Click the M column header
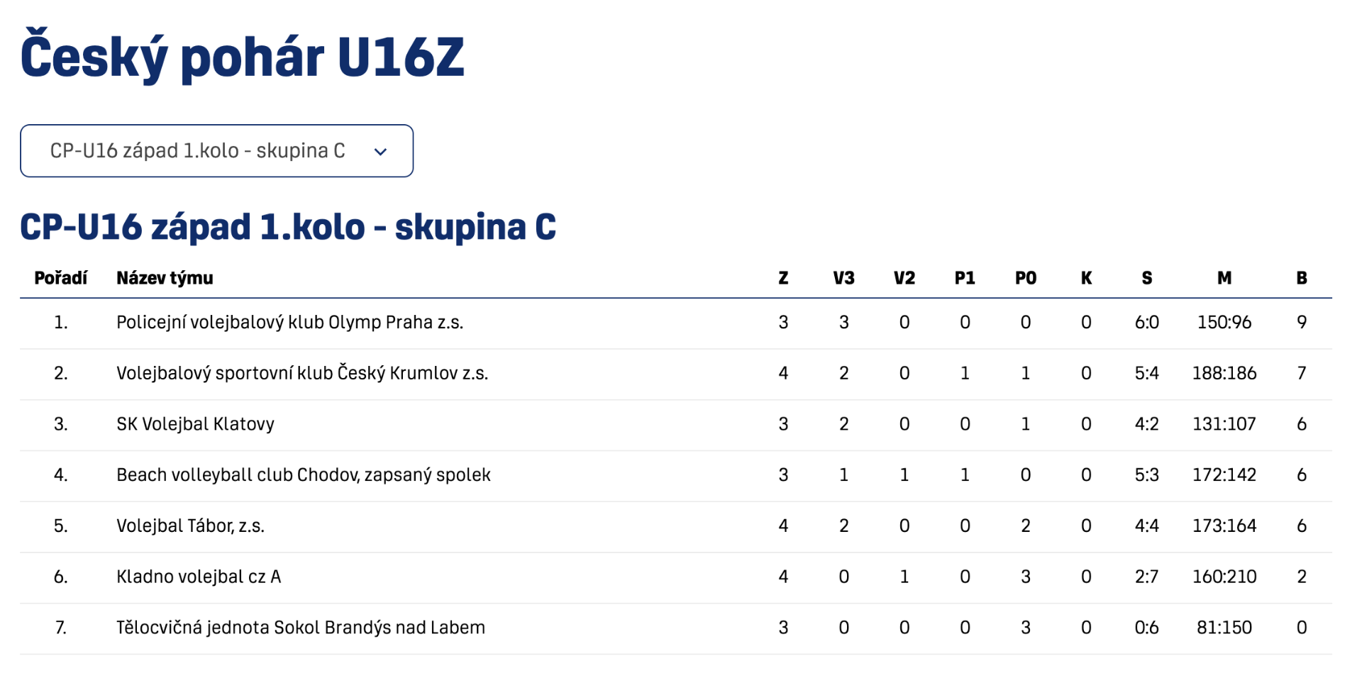This screenshot has width=1362, height=683. (x=1224, y=278)
